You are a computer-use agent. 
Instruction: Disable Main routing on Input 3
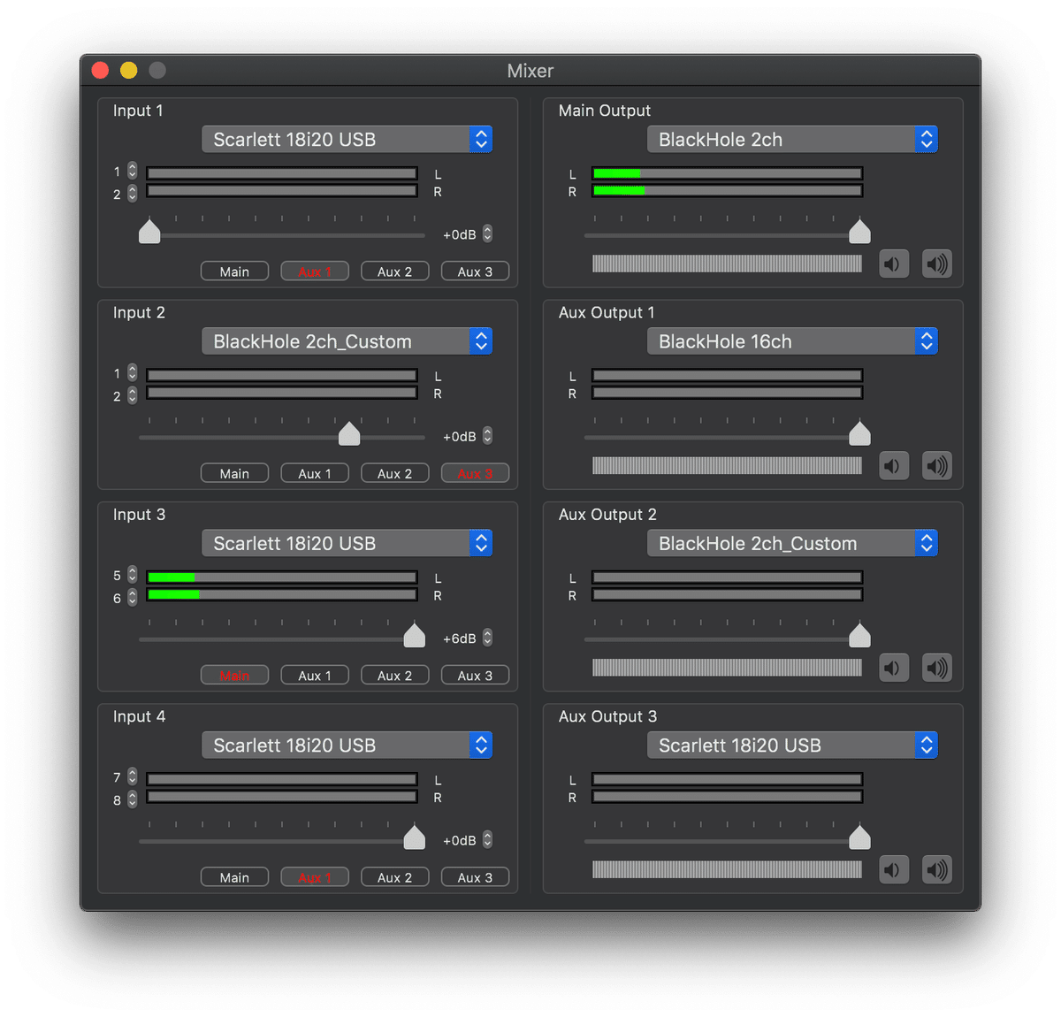click(234, 675)
